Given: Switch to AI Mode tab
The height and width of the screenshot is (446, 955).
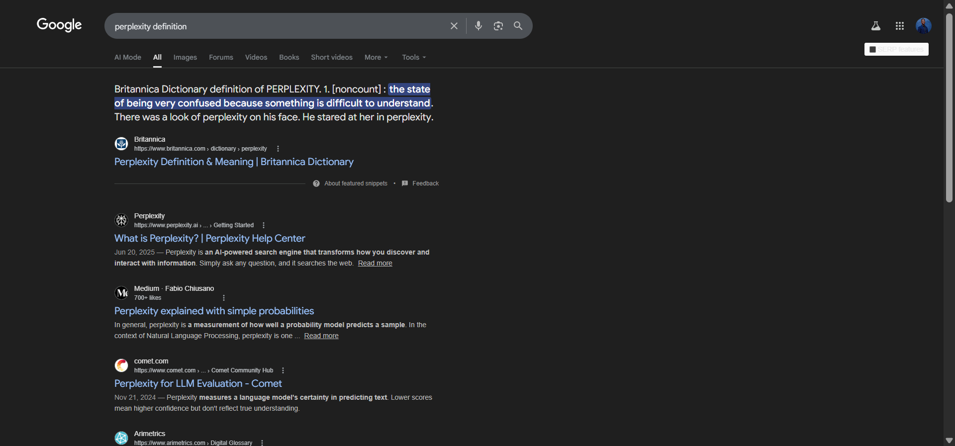Looking at the screenshot, I should (128, 57).
